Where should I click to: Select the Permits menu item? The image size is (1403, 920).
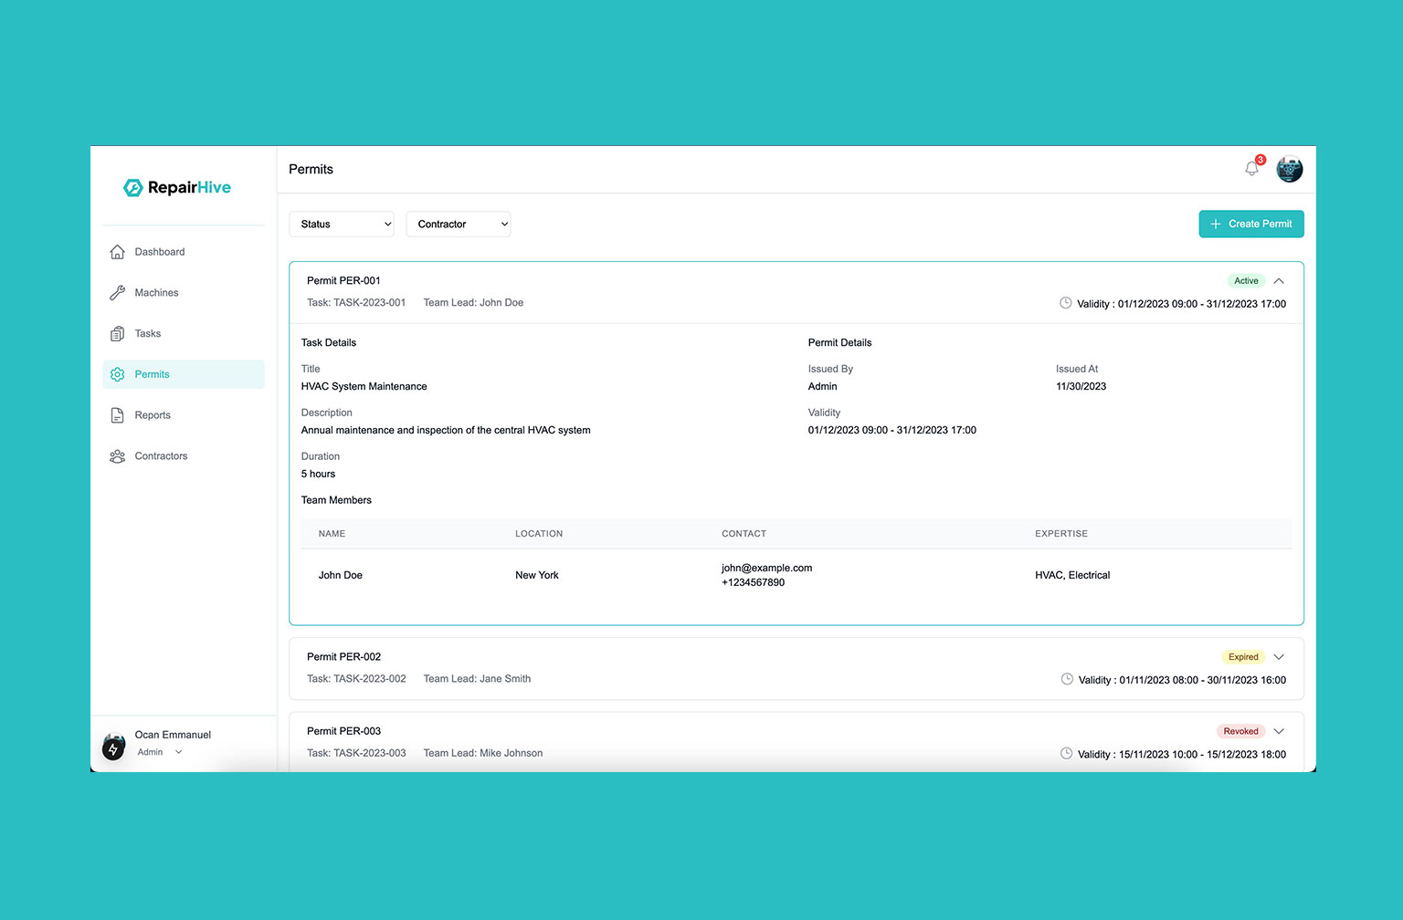tap(184, 374)
